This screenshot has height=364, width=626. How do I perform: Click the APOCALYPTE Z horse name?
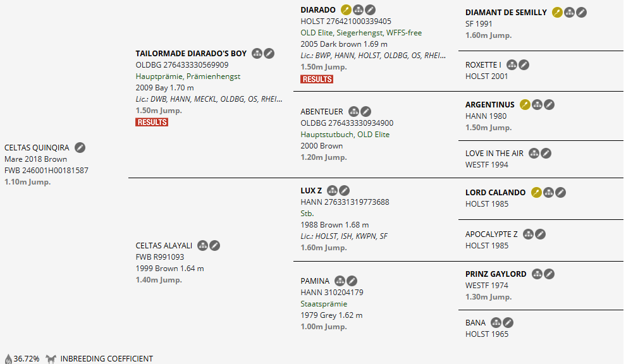click(491, 234)
